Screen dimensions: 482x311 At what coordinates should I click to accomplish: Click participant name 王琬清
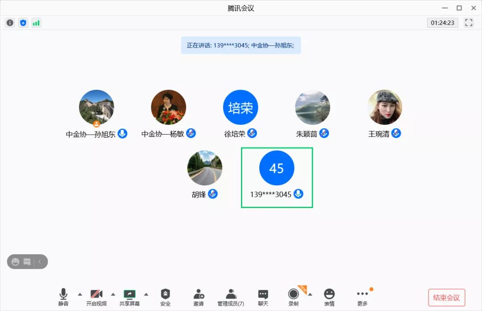click(x=379, y=134)
